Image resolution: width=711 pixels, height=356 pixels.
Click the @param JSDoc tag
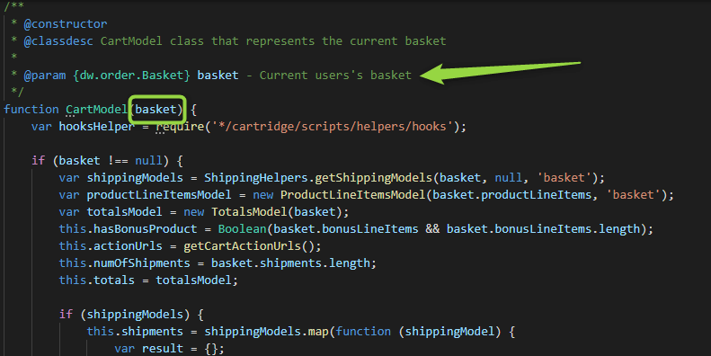click(x=45, y=76)
